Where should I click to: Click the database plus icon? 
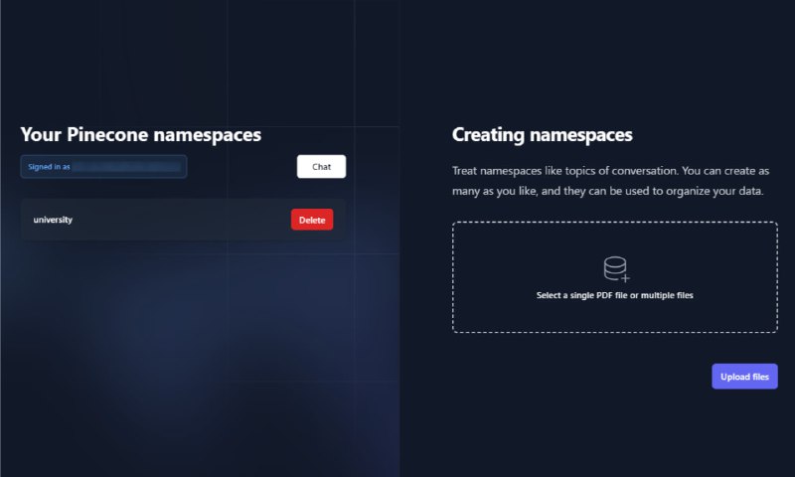[x=616, y=269]
